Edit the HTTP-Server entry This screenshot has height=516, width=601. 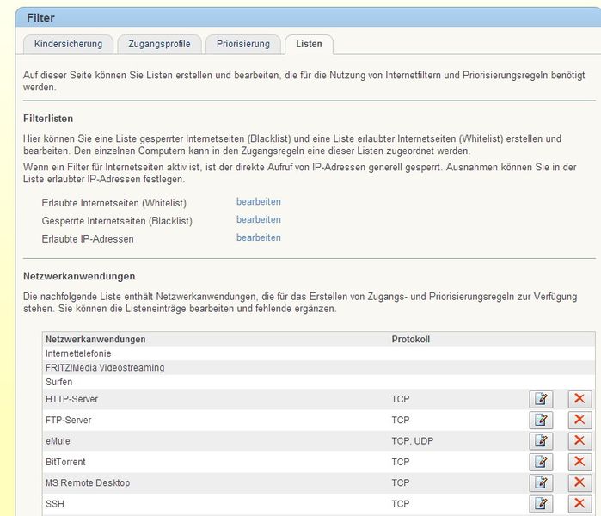(x=541, y=399)
